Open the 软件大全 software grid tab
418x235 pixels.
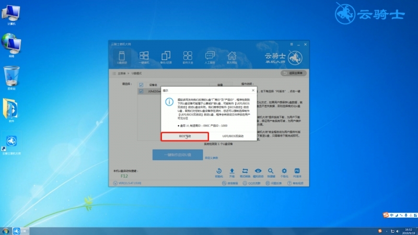click(188, 57)
